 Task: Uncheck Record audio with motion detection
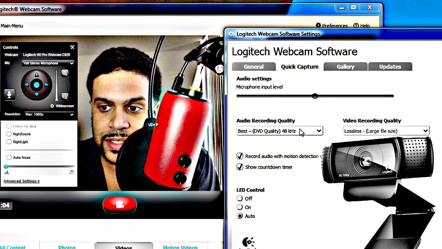(x=240, y=156)
